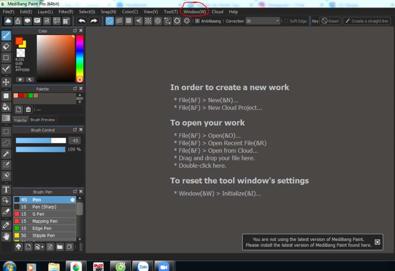The image size is (395, 271).
Task: Enable the curve snap icon
Action: tap(167, 21)
